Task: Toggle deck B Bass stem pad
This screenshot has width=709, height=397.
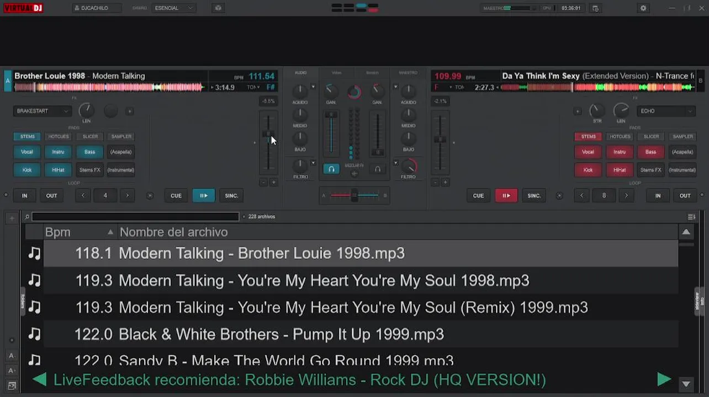Action: [x=650, y=152]
